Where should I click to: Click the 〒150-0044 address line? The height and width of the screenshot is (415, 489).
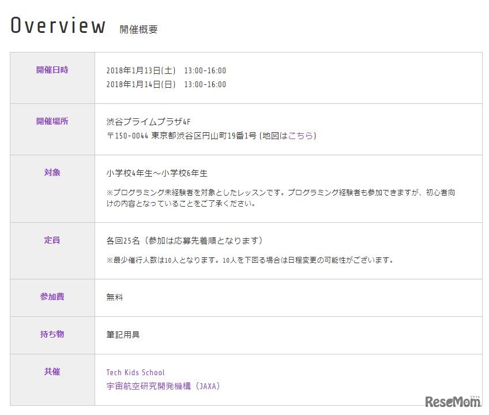(x=212, y=136)
